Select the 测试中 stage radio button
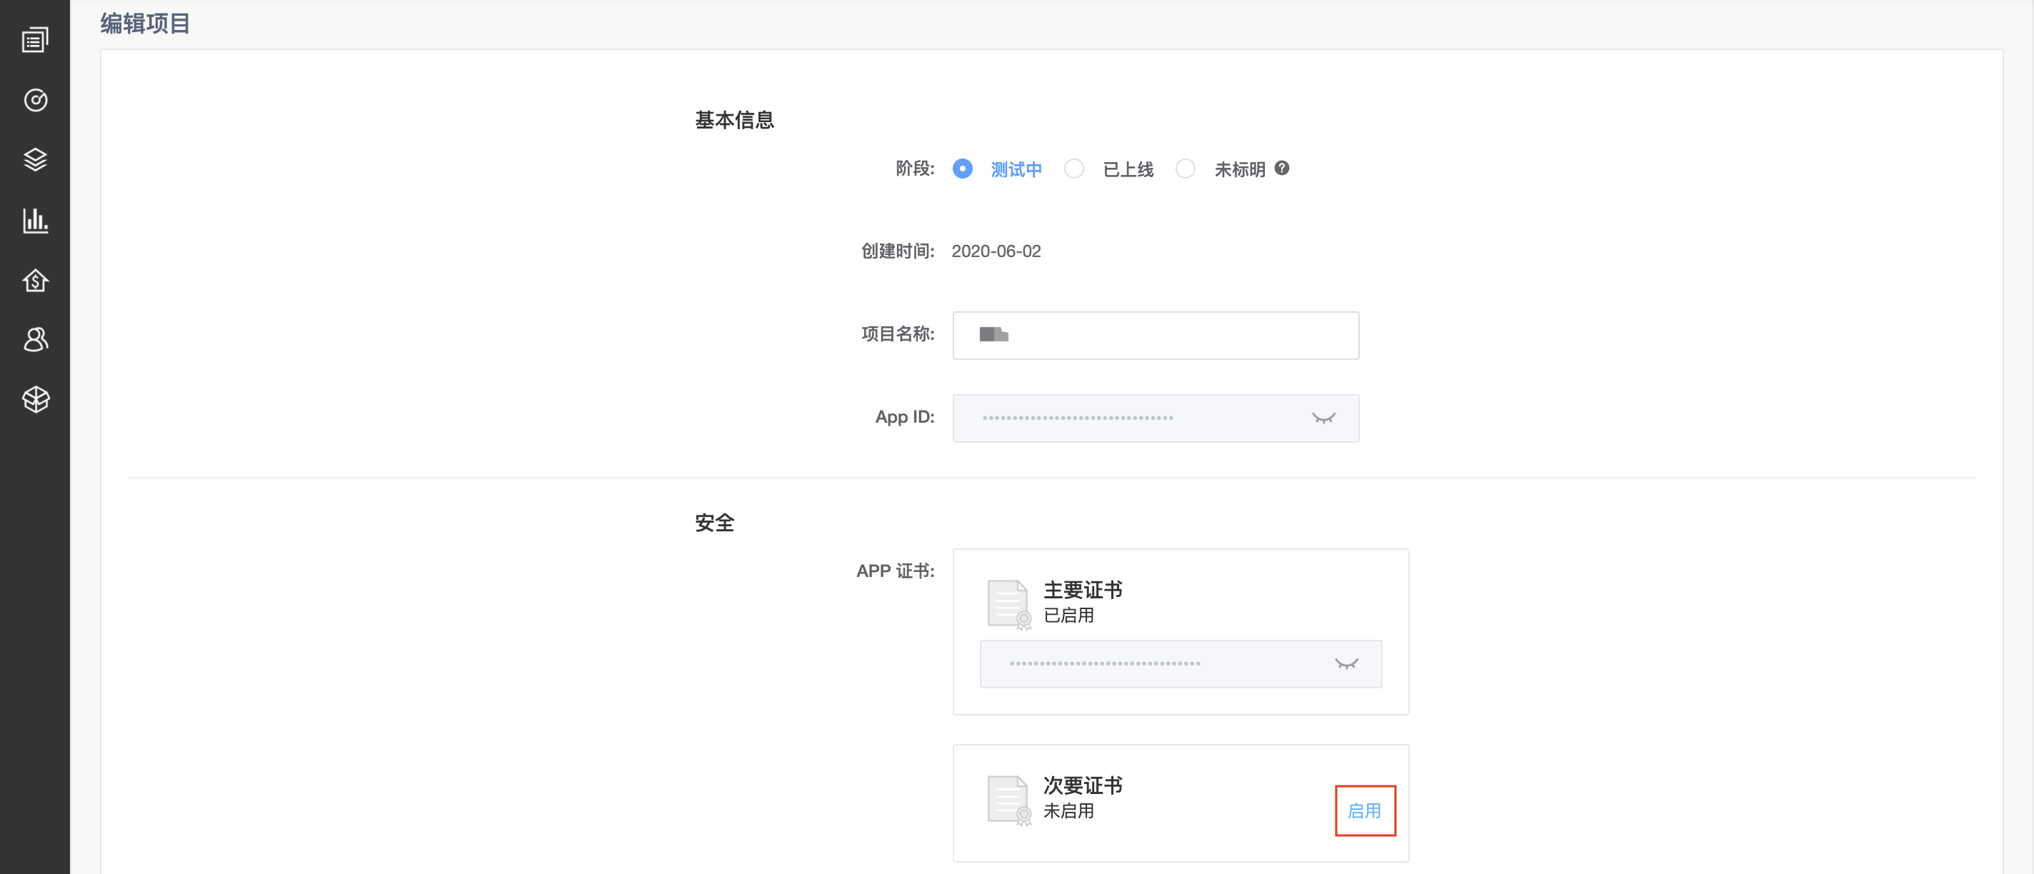2034x874 pixels. [962, 169]
